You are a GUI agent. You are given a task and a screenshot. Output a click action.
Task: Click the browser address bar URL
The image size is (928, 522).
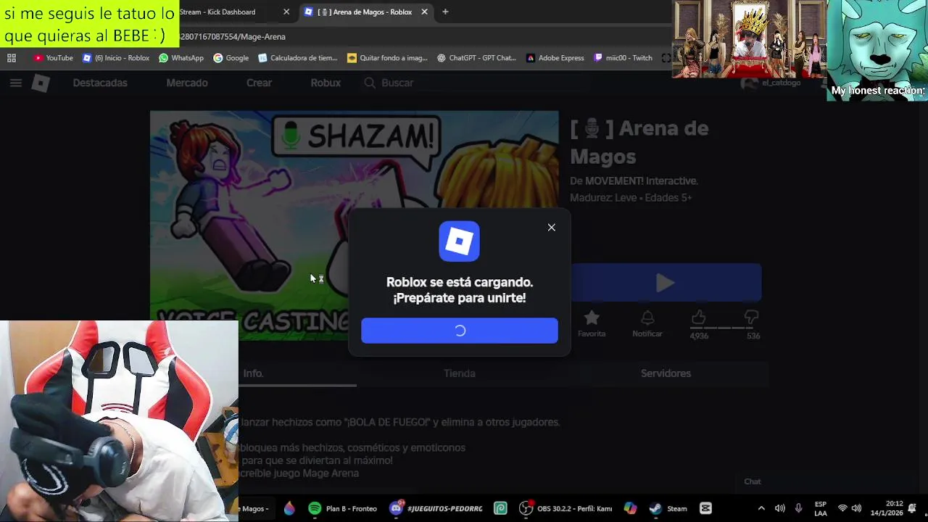pos(233,36)
